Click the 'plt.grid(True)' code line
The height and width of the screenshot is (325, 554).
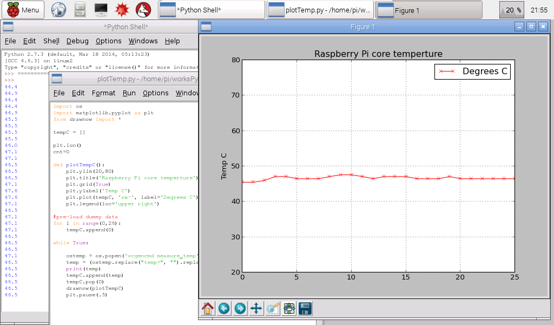(x=88, y=184)
